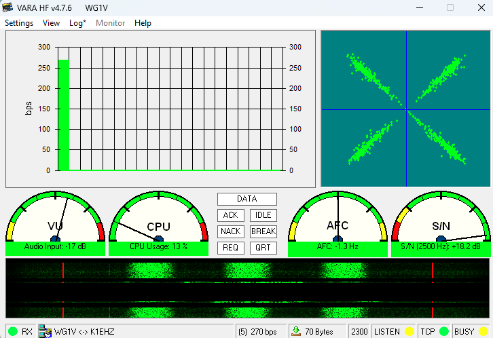
Task: Click the green RX status indicator
Action: pos(13,332)
